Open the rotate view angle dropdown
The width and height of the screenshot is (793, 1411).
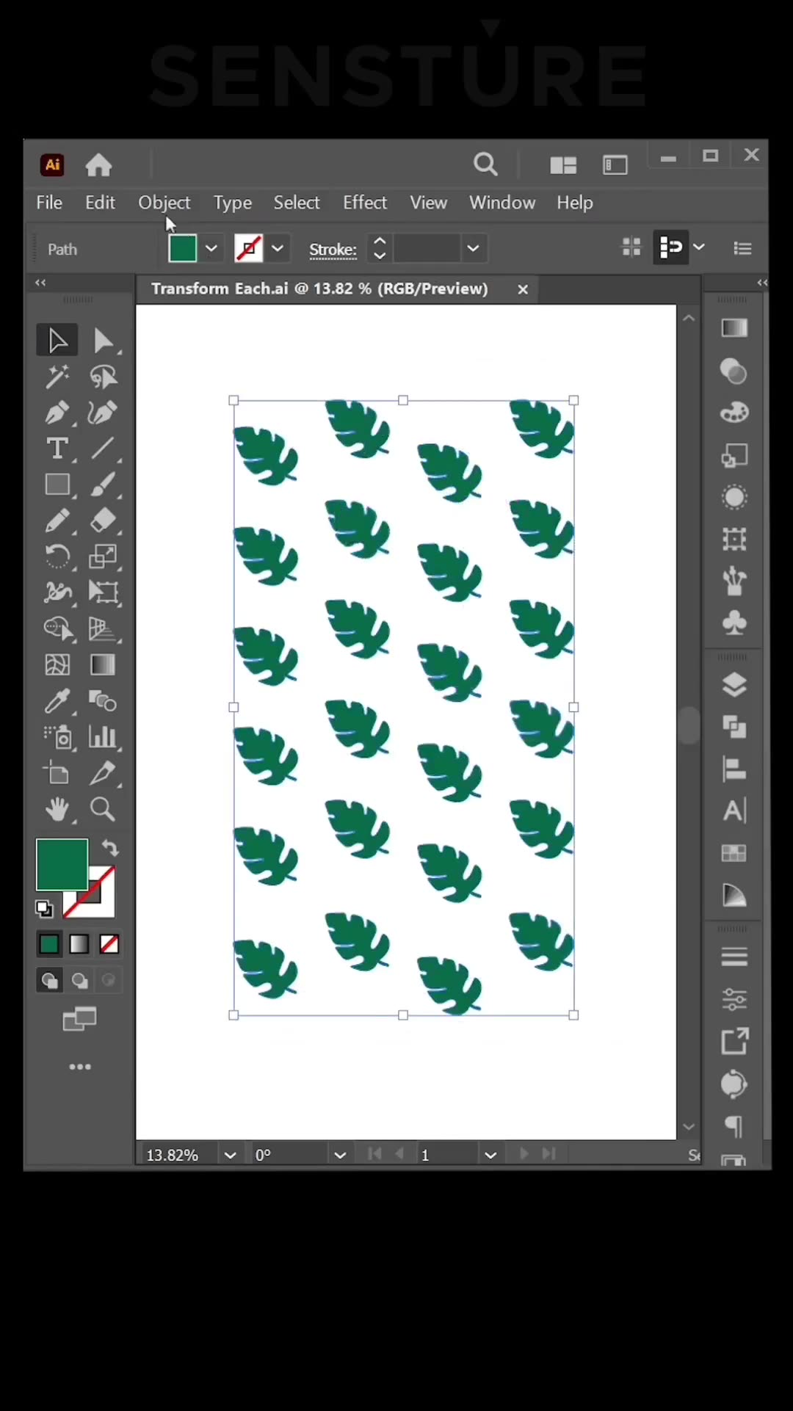coord(340,1155)
